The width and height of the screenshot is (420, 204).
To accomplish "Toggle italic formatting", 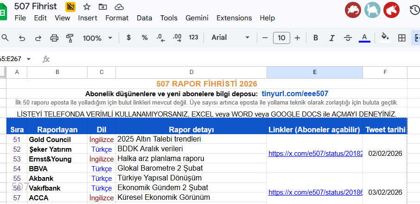I will 331,38.
